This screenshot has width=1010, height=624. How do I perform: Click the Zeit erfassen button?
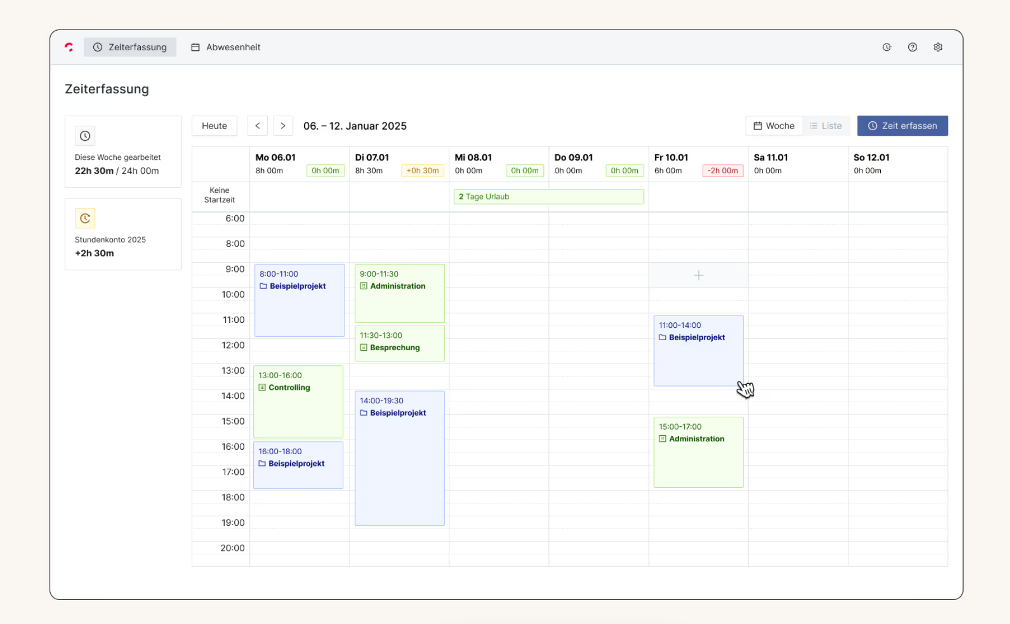coord(902,126)
